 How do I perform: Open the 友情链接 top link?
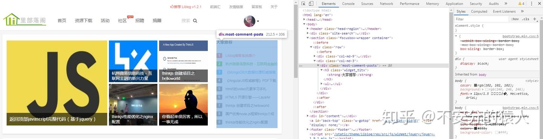coord(236,7)
